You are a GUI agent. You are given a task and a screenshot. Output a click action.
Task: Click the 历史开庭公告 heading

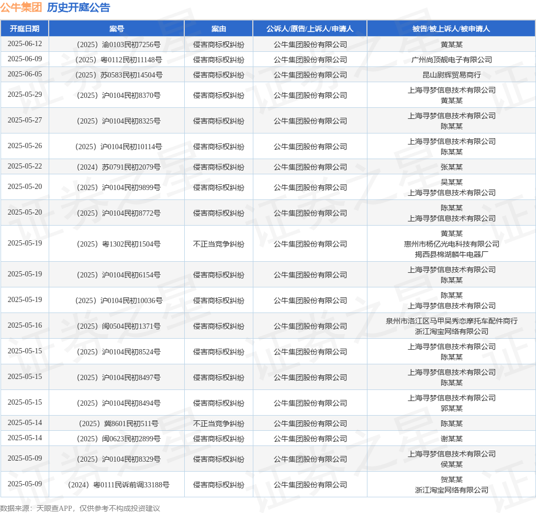(79, 7)
